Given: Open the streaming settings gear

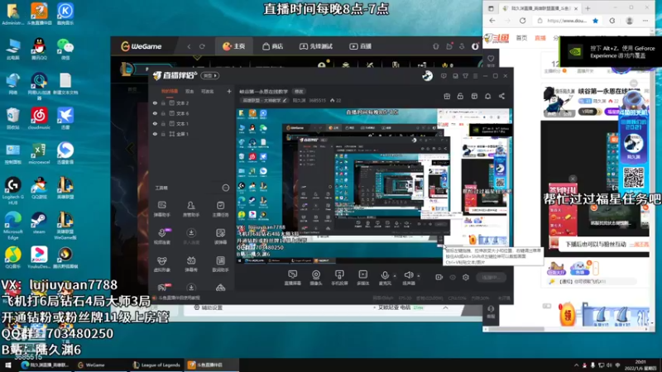Looking at the screenshot, I should [466, 277].
